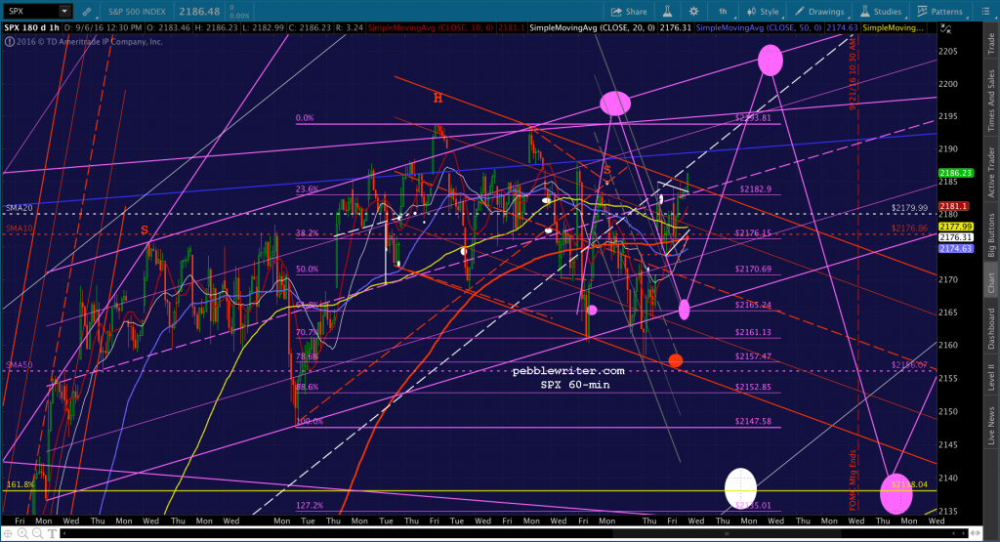Image resolution: width=1000 pixels, height=542 pixels.
Task: Open the 1h timeframe dropdown
Action: (726, 12)
